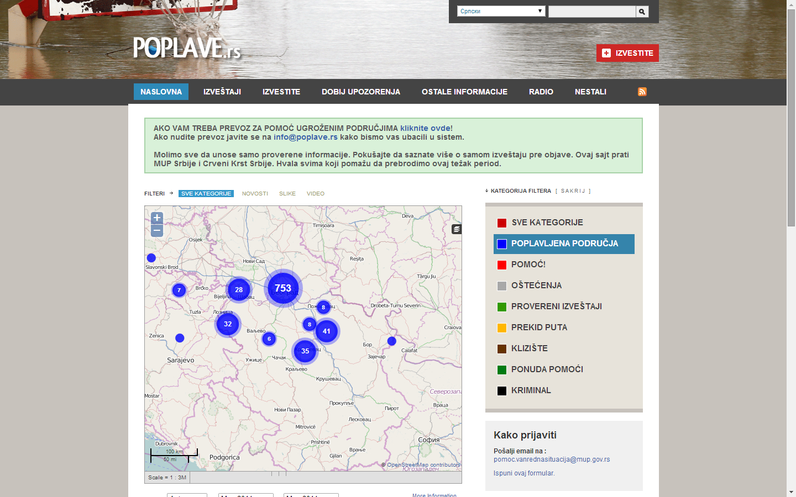The image size is (796, 497).
Task: Filter by SLIKE
Action: point(287,194)
